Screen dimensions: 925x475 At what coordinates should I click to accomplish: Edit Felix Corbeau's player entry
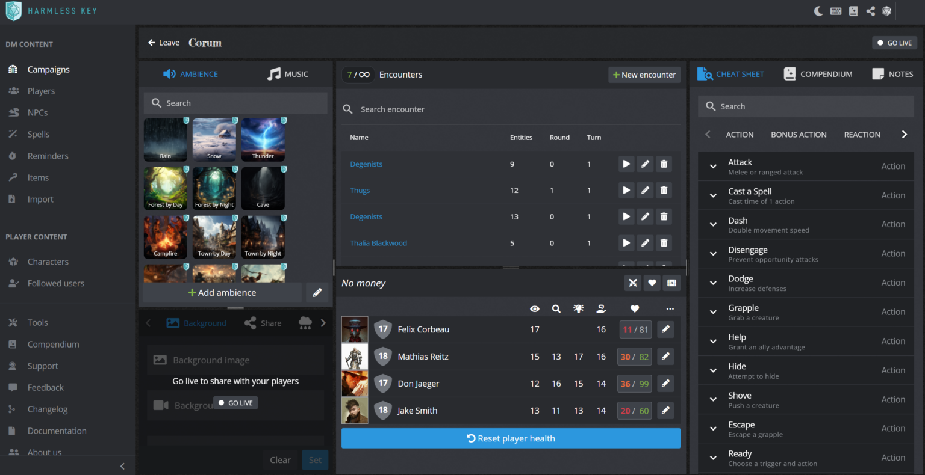click(x=665, y=329)
